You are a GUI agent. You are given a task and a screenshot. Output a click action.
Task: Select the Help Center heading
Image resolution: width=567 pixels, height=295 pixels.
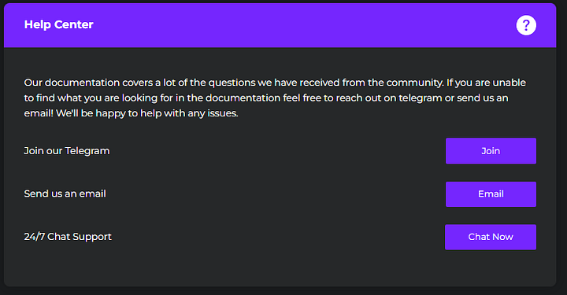58,24
